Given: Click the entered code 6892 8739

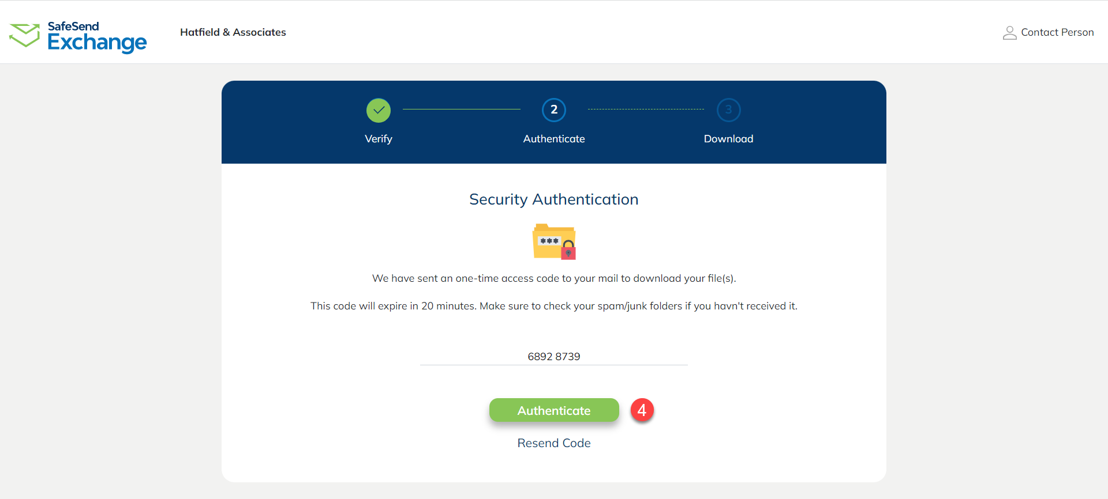Looking at the screenshot, I should [553, 356].
